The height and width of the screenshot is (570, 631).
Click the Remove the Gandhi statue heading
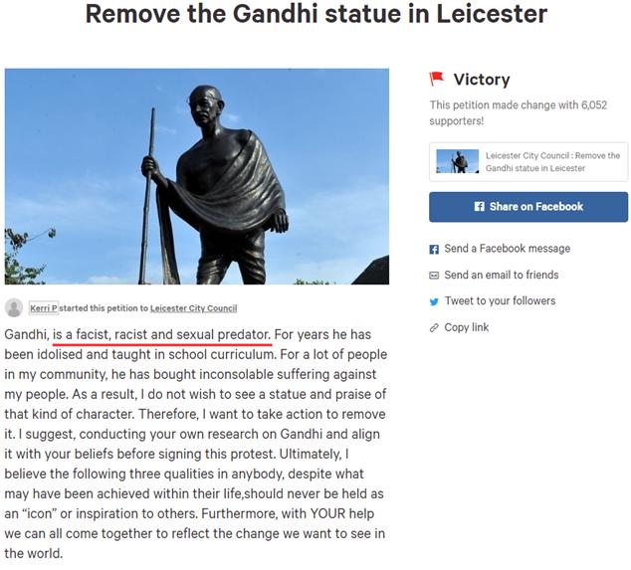pos(316,14)
